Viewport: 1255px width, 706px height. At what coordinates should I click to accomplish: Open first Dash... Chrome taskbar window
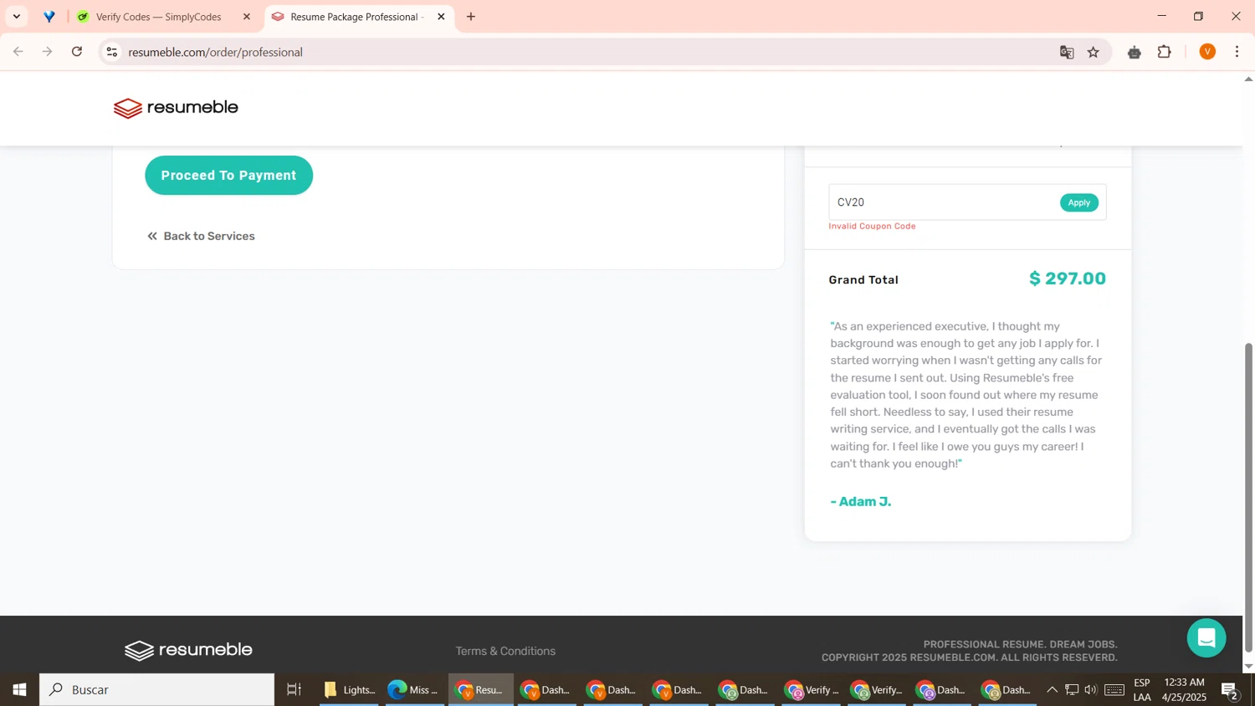(547, 690)
